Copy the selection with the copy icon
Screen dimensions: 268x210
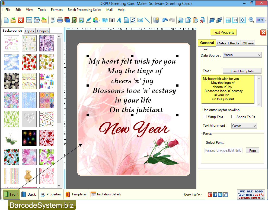[x=188, y=20]
